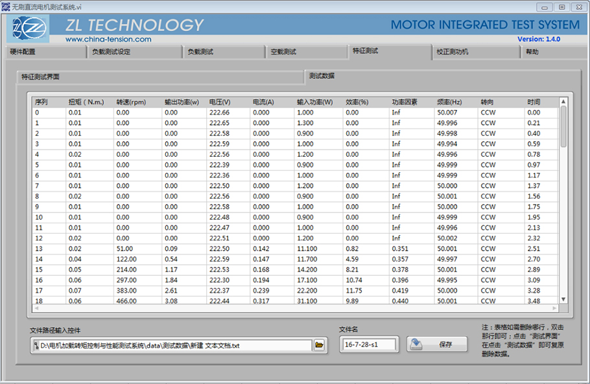Click the scroll up arrow of data table
Viewport: 590px width, 384px height.
coord(563,102)
